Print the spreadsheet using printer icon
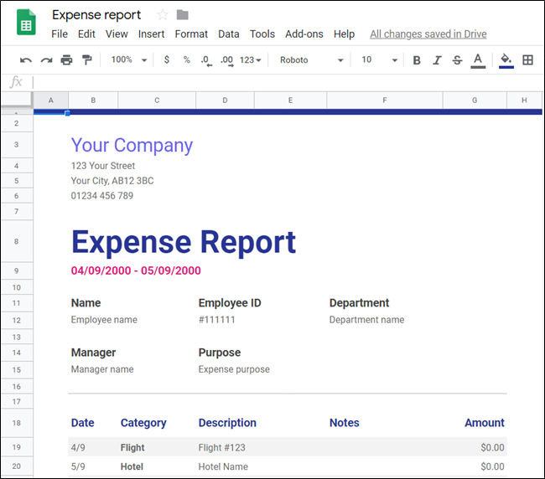 tap(66, 60)
